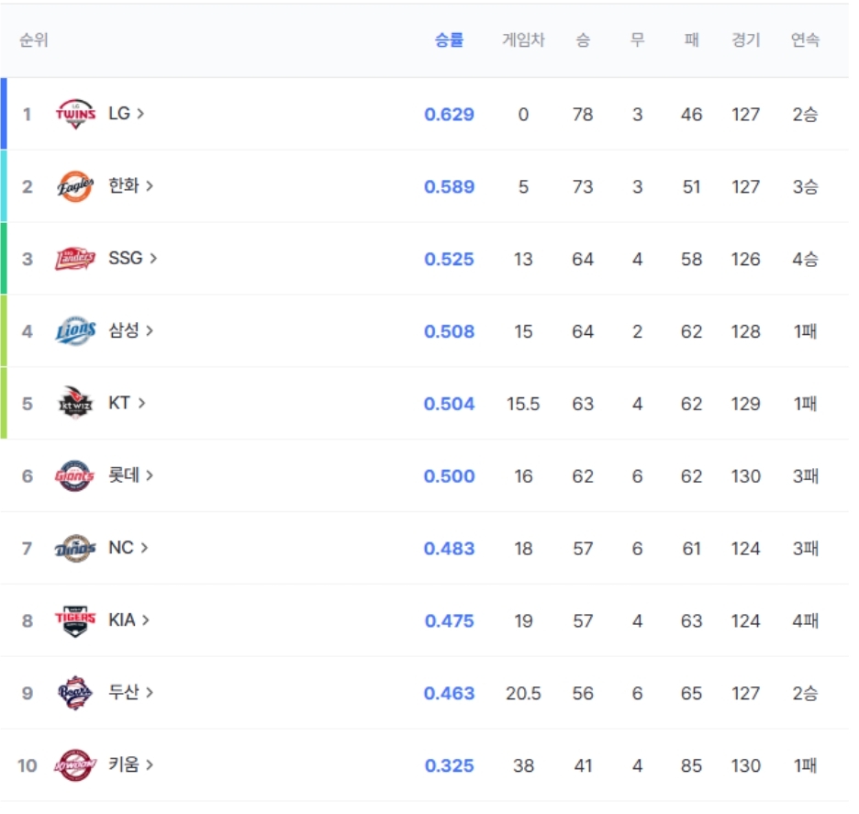This screenshot has height=814, width=859.
Task: Click 삼성's draw count 2
Action: click(x=637, y=331)
